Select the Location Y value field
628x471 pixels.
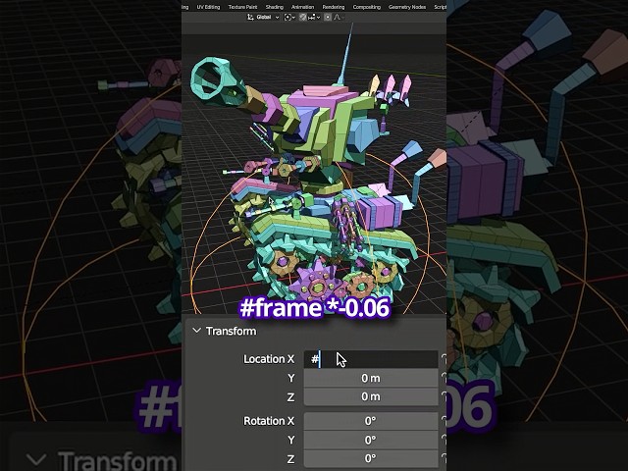coord(371,378)
